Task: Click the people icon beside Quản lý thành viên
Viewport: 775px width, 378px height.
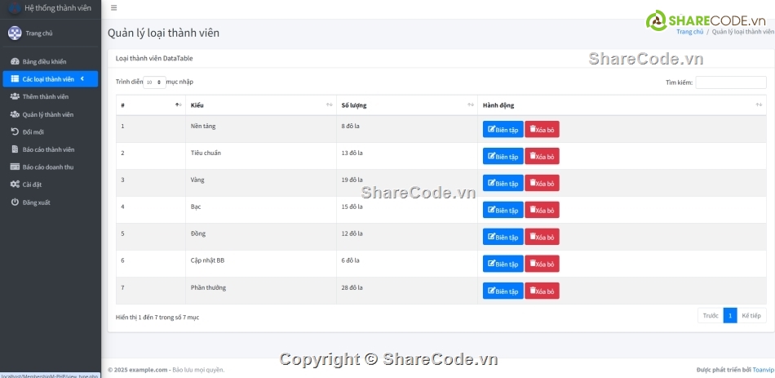Action: pyautogui.click(x=15, y=114)
